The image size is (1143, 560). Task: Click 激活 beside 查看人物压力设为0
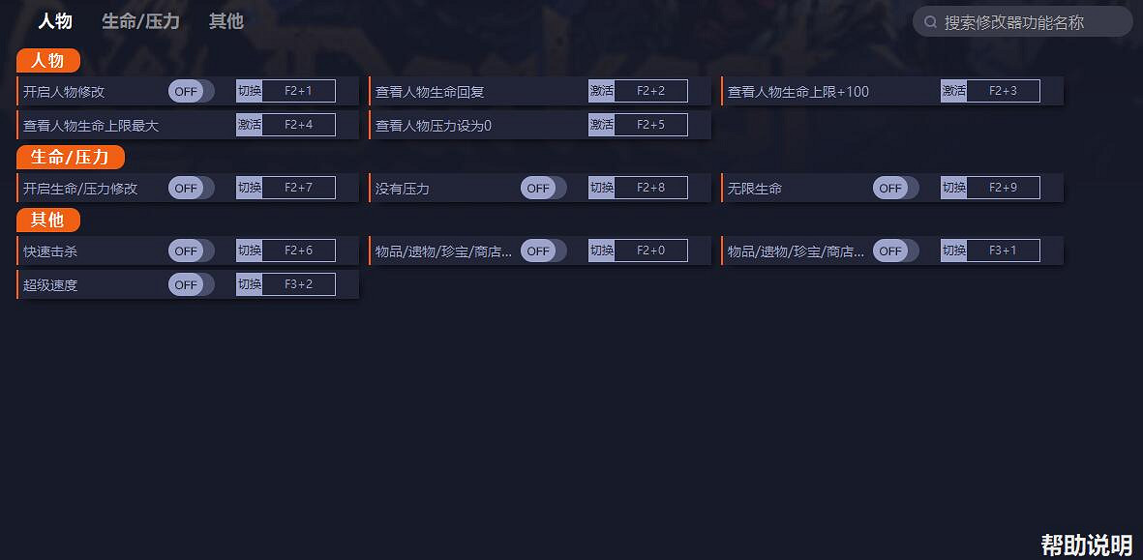[x=600, y=124]
